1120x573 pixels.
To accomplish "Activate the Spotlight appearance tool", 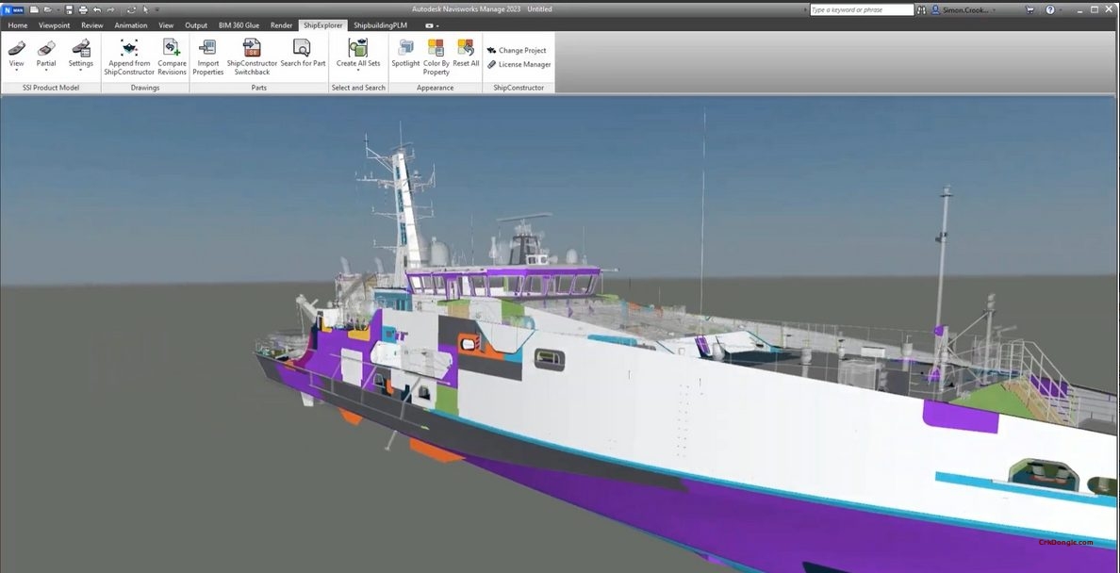I will point(405,54).
